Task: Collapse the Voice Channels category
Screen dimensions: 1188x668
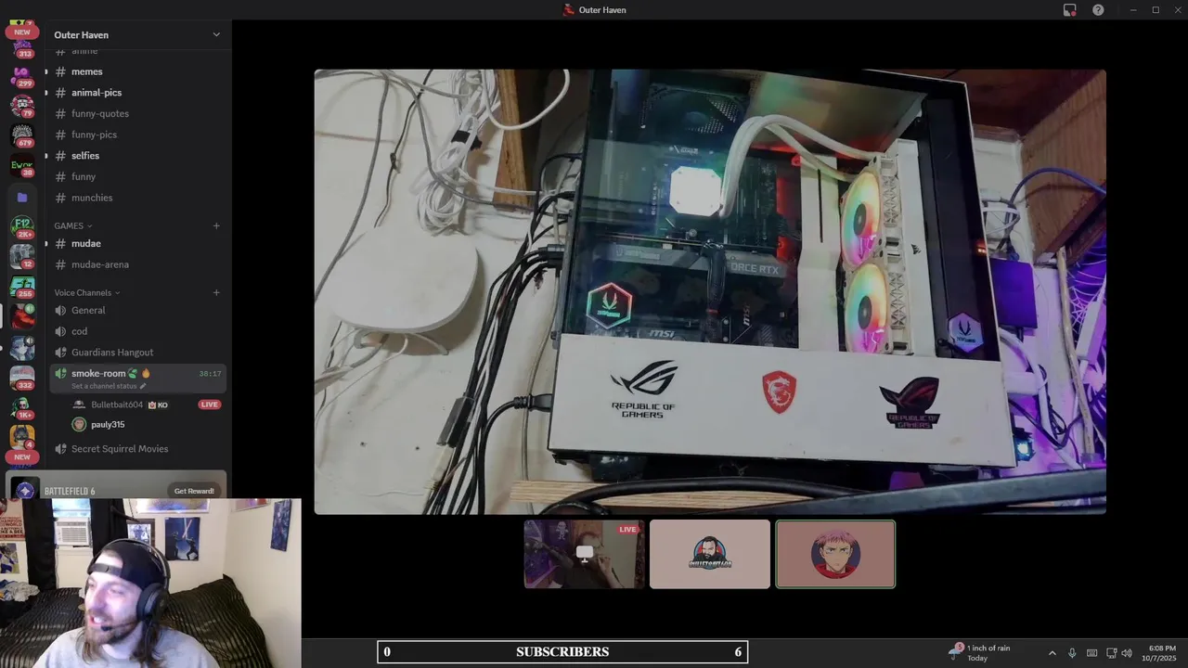Action: (x=86, y=292)
